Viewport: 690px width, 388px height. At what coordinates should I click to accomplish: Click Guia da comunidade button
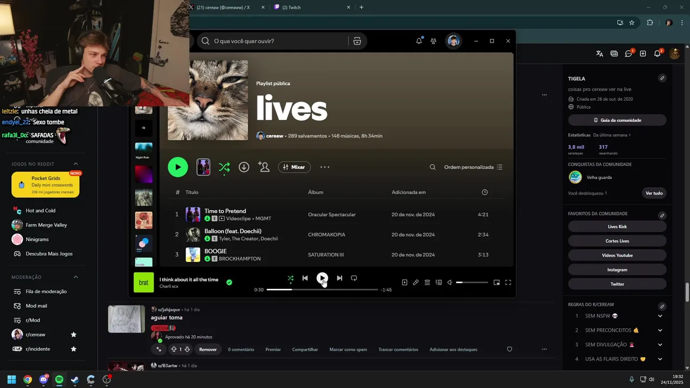coord(617,120)
